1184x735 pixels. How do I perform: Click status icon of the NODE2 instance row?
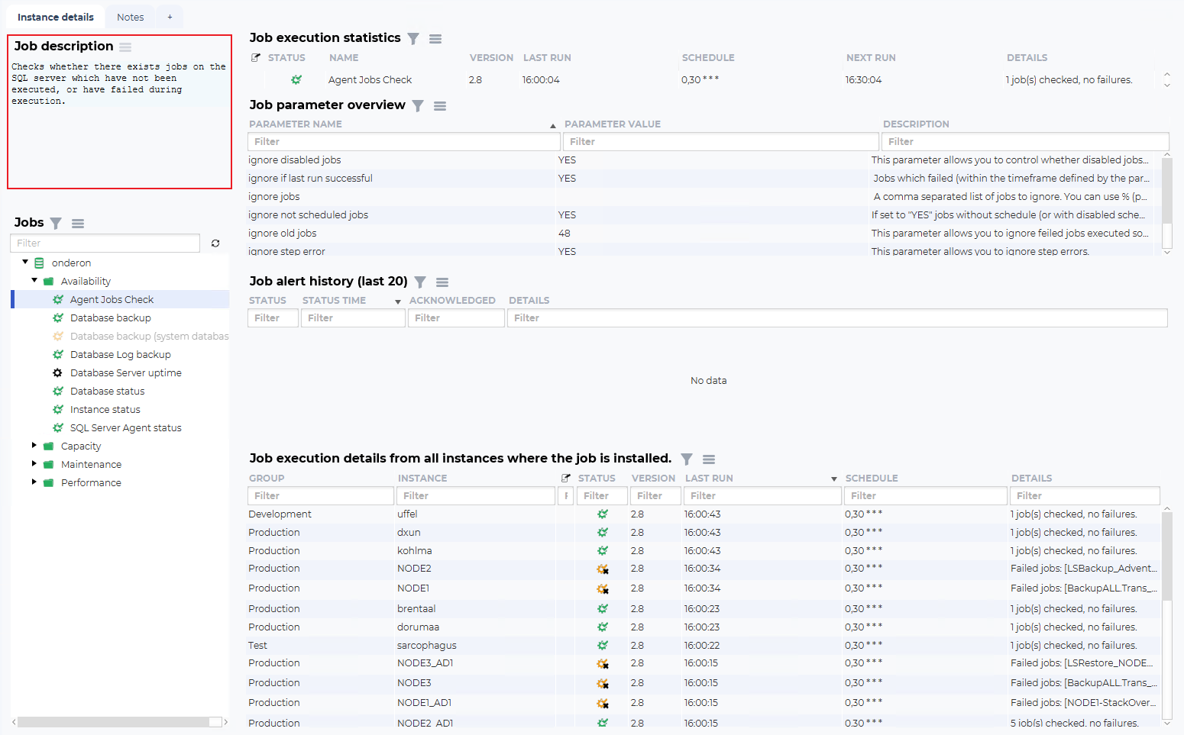pyautogui.click(x=603, y=569)
